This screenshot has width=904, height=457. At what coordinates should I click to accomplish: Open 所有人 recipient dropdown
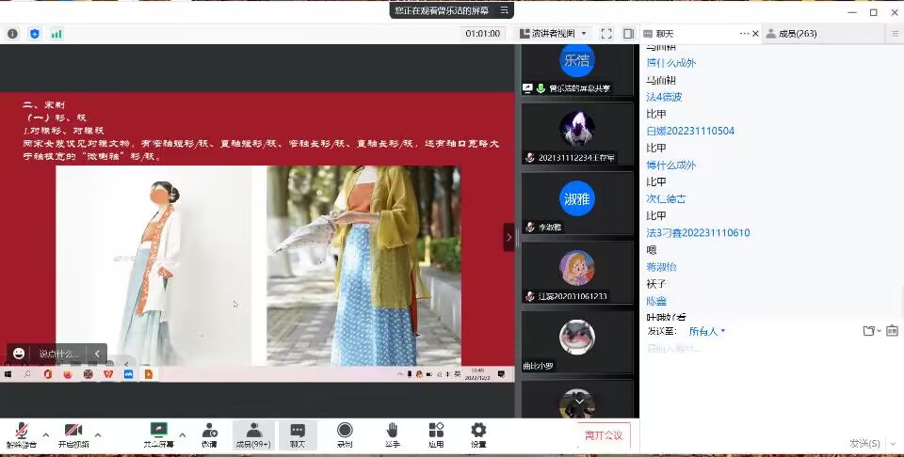point(707,331)
